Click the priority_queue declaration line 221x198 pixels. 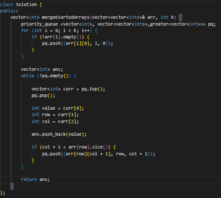click(x=118, y=24)
